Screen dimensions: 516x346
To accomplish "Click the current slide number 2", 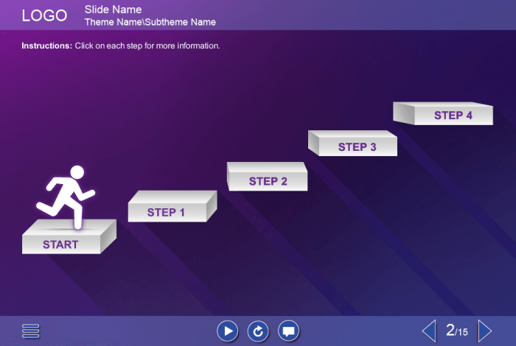I will pyautogui.click(x=450, y=331).
